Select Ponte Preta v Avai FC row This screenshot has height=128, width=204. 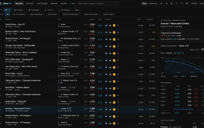[x=79, y=25]
